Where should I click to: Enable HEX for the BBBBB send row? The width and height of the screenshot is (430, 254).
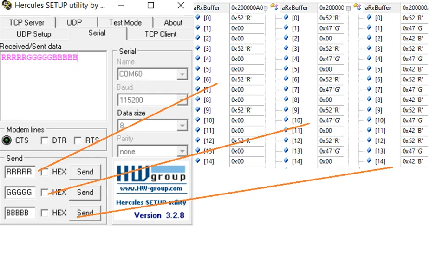coord(45,213)
